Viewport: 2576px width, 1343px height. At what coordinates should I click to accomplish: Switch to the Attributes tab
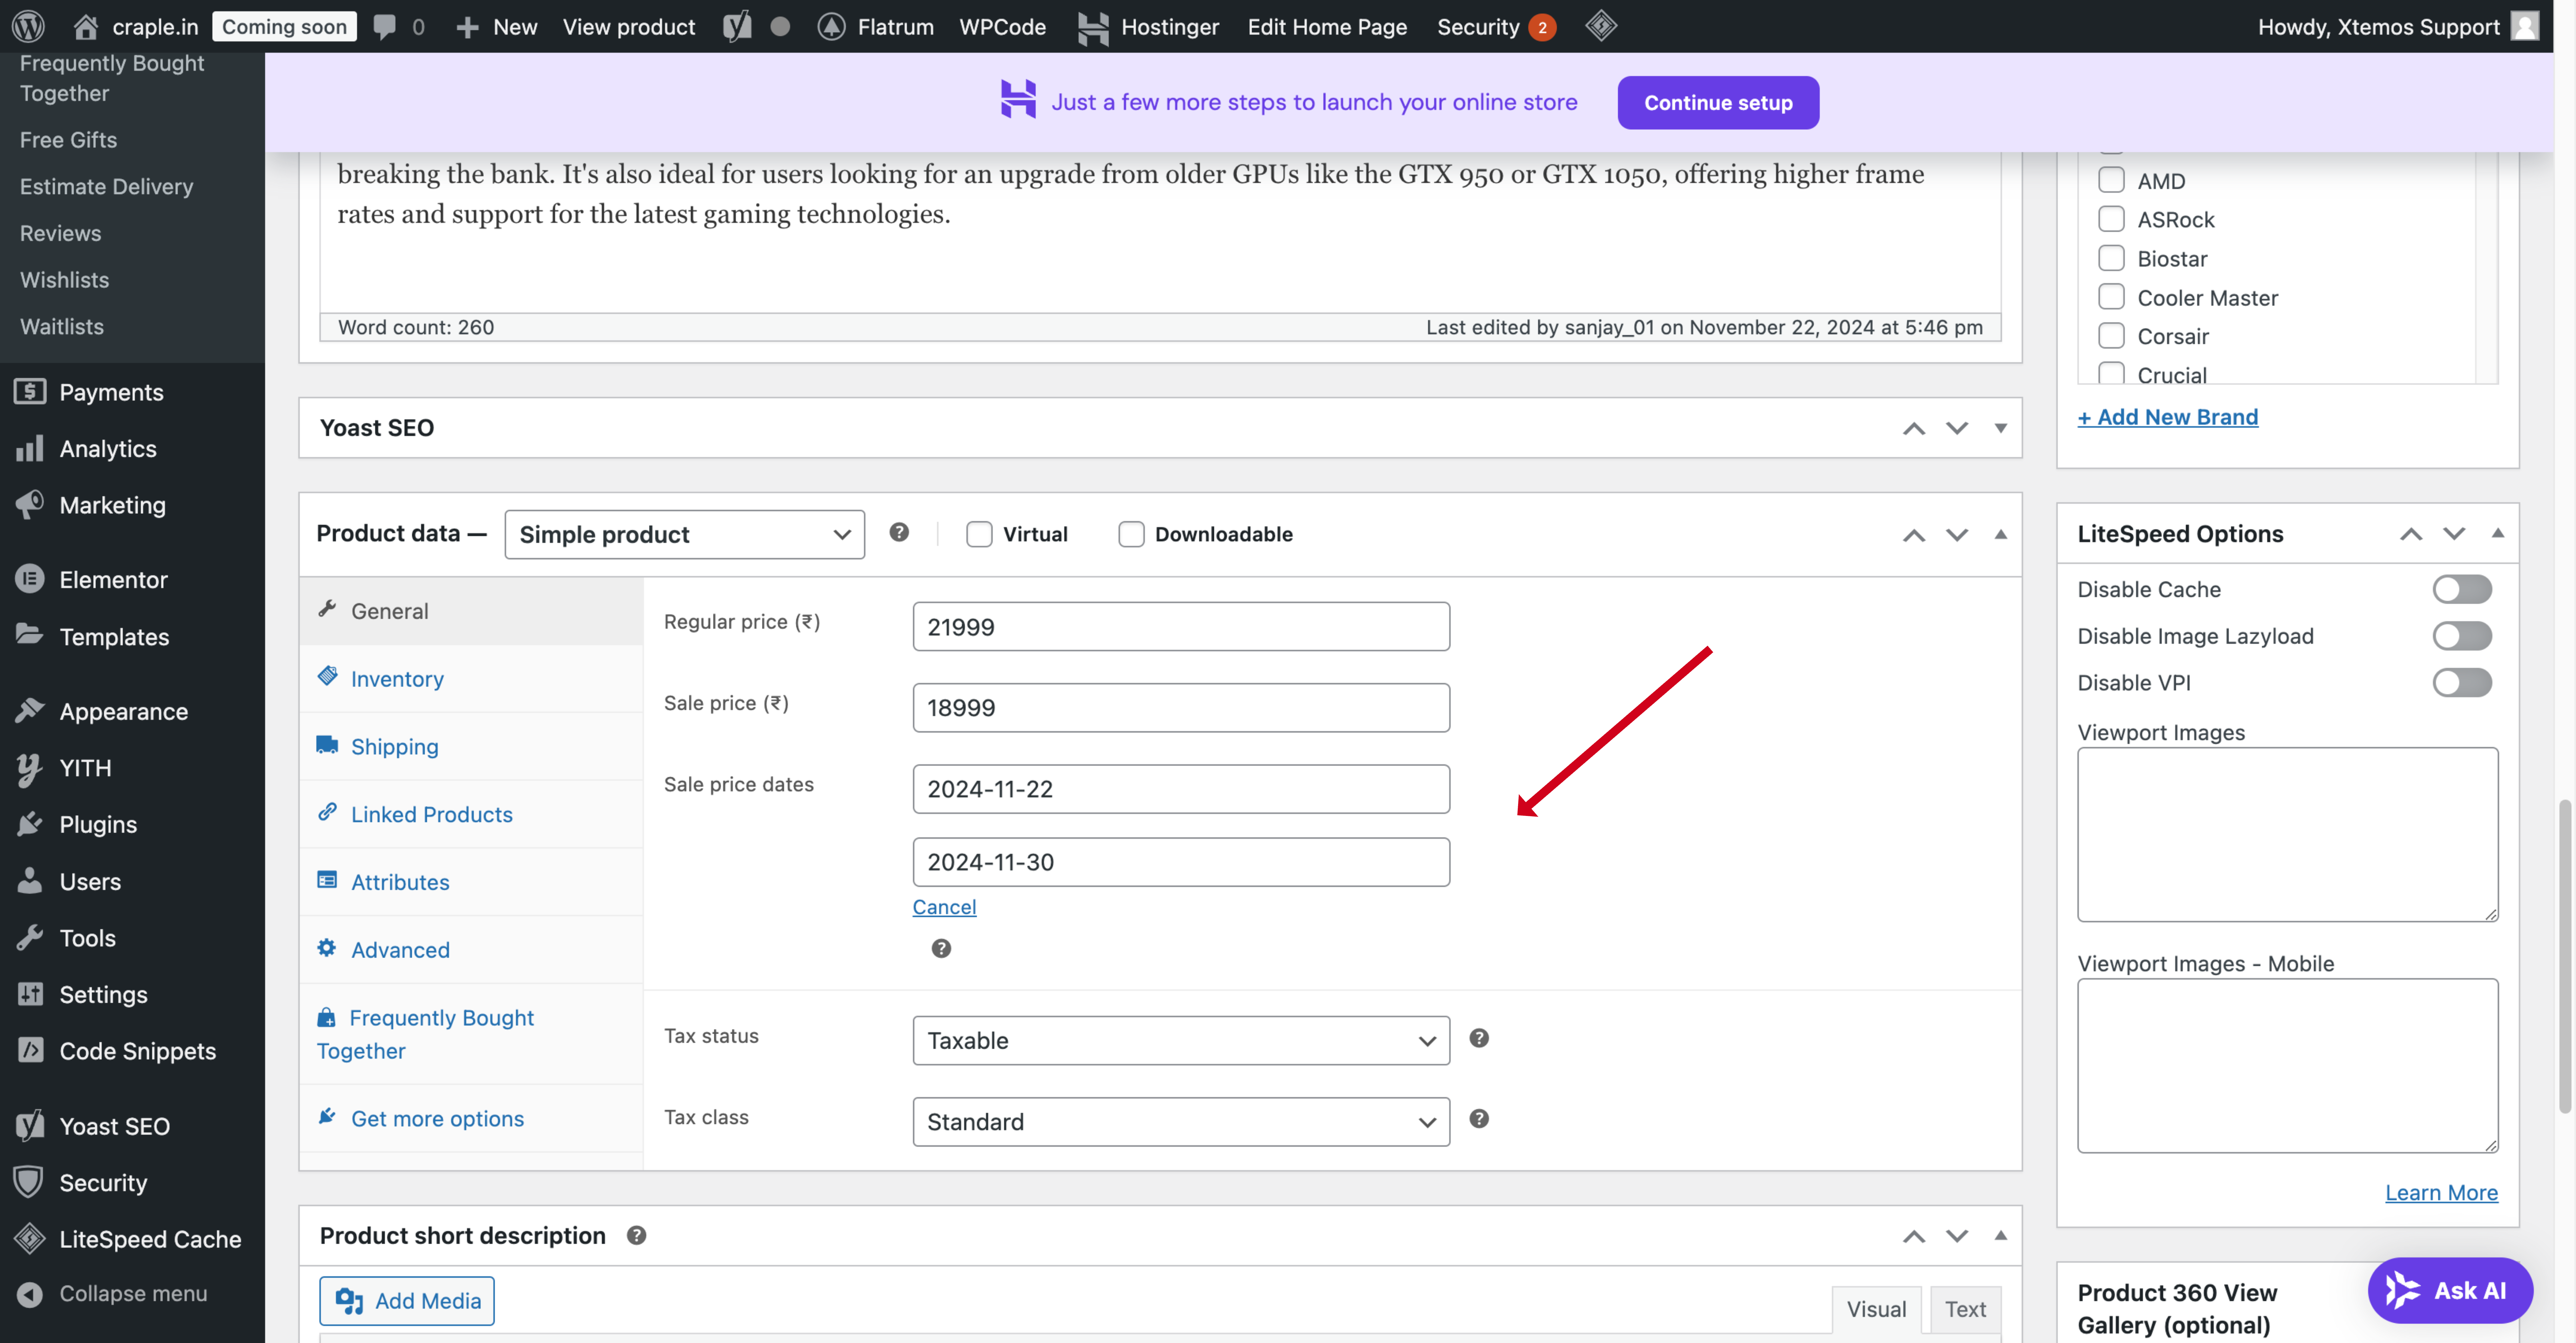(x=471, y=882)
